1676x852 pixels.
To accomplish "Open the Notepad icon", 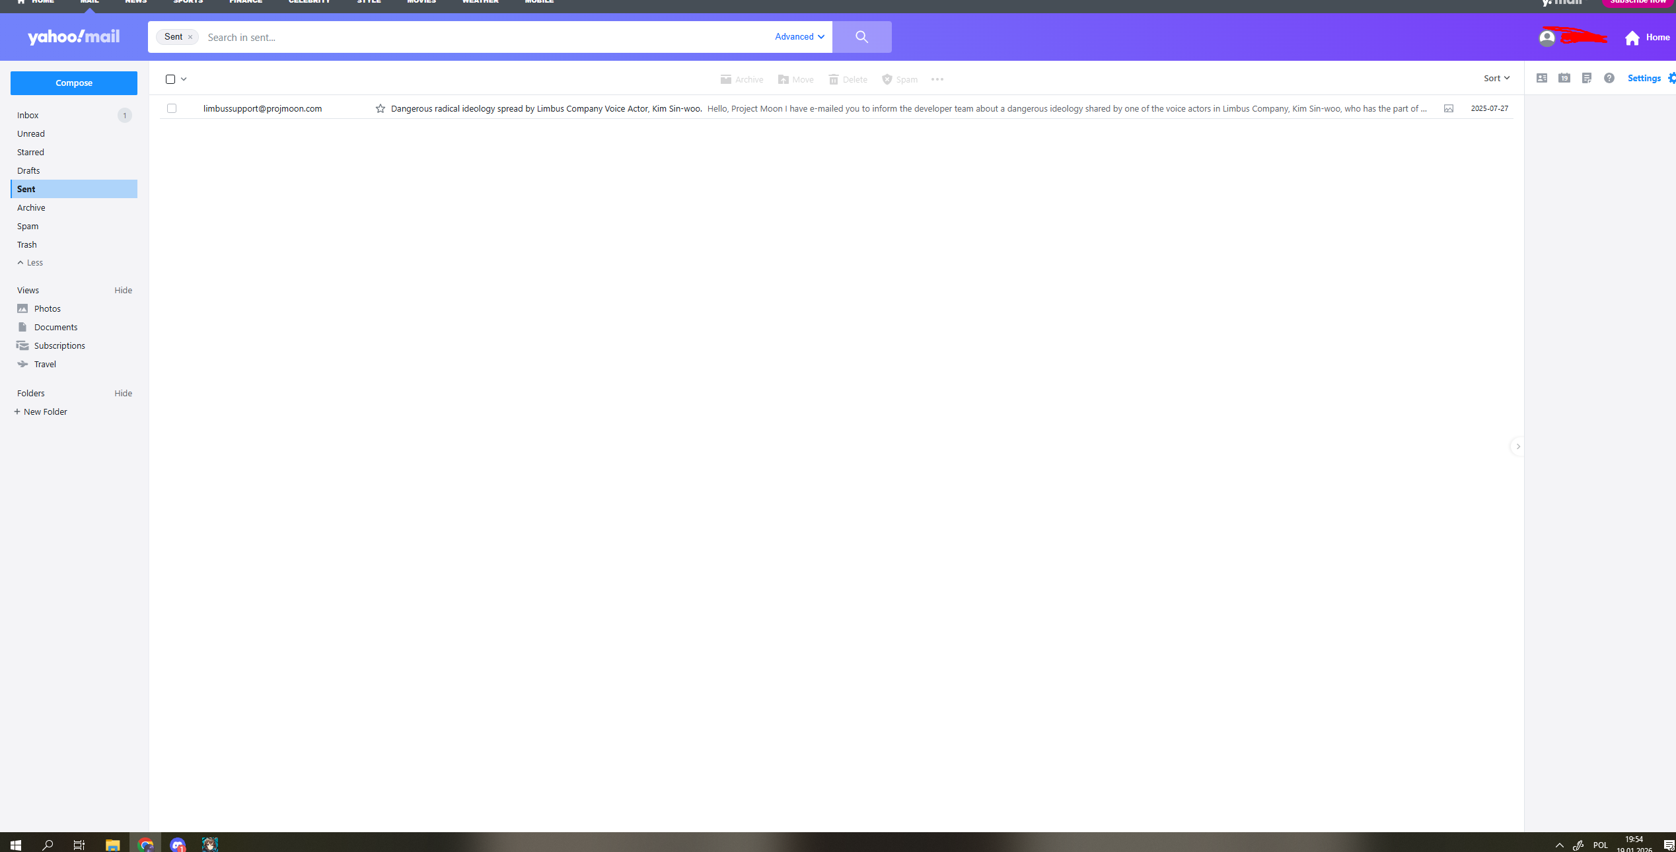I will [1587, 78].
